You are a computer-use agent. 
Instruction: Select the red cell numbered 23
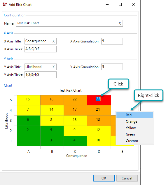(99, 100)
